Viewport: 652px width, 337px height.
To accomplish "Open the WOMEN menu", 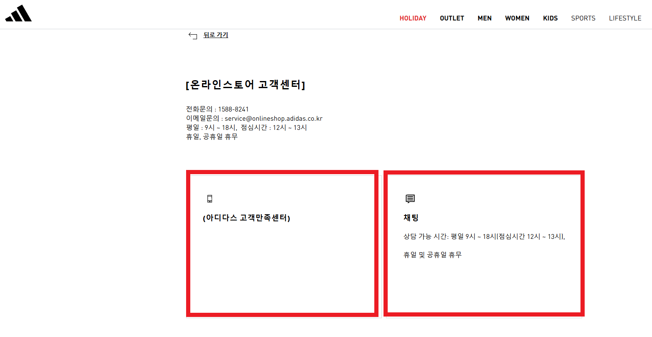I will (x=517, y=18).
